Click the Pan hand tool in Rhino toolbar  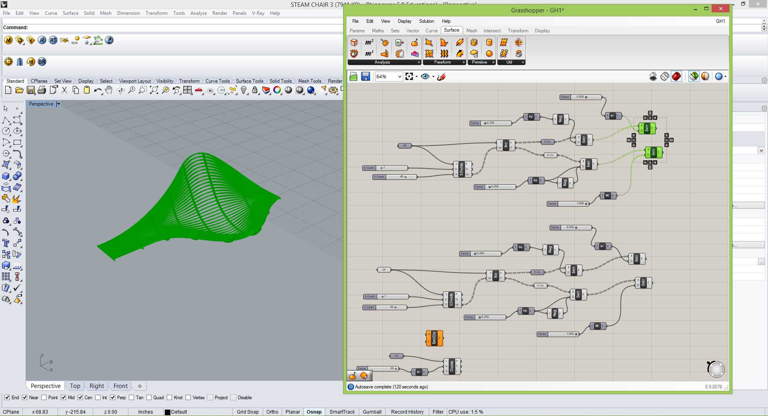(109, 90)
